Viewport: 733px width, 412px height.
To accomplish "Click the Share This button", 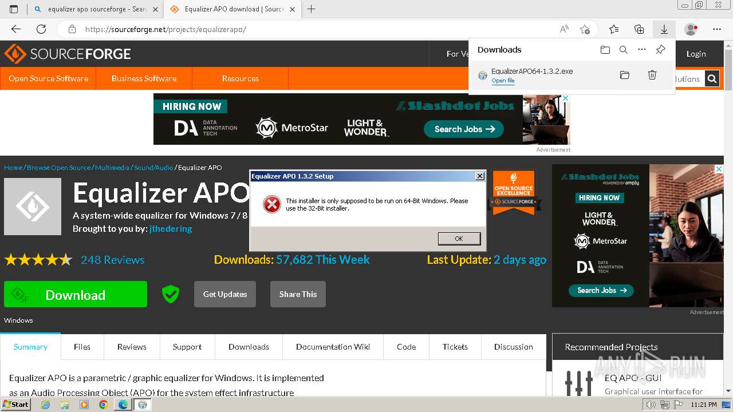I will (298, 294).
